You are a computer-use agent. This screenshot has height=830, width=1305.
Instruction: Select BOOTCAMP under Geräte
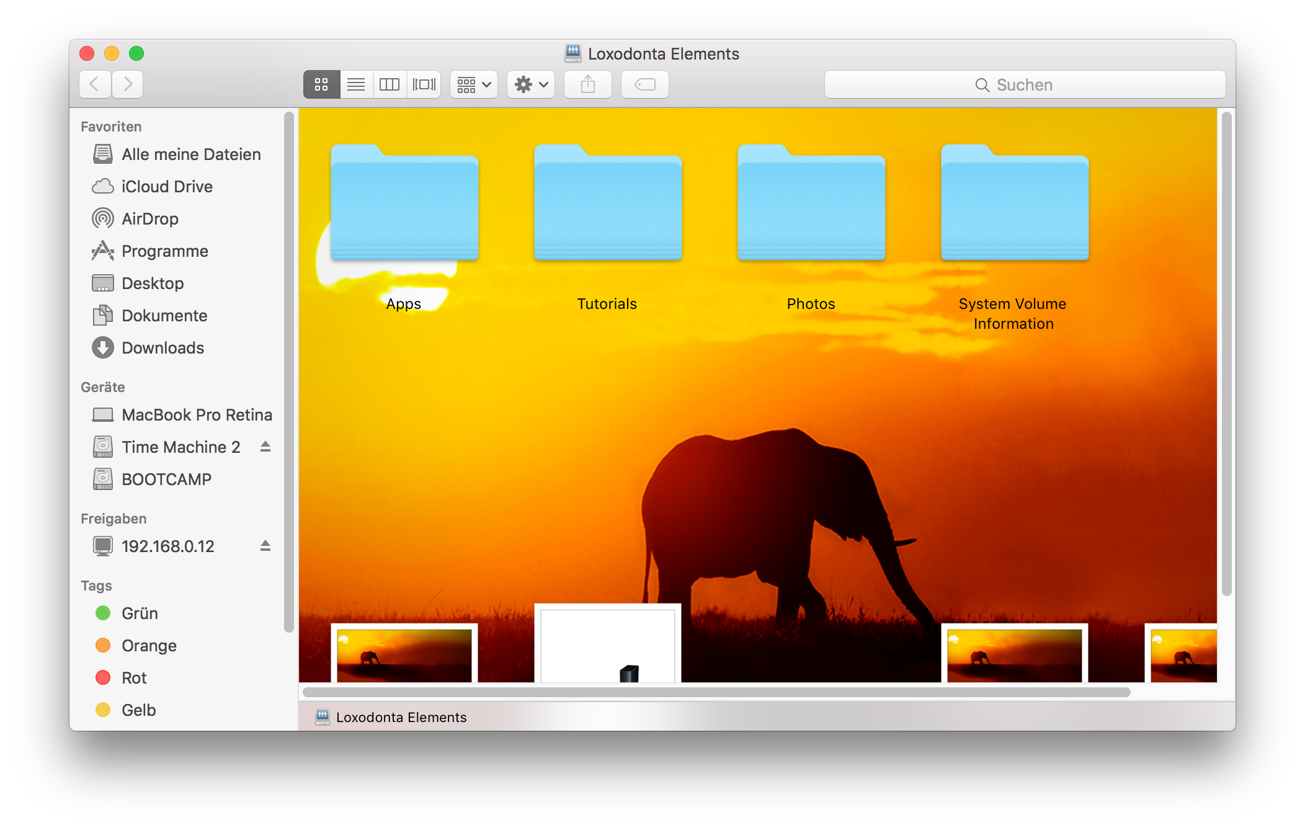point(166,480)
